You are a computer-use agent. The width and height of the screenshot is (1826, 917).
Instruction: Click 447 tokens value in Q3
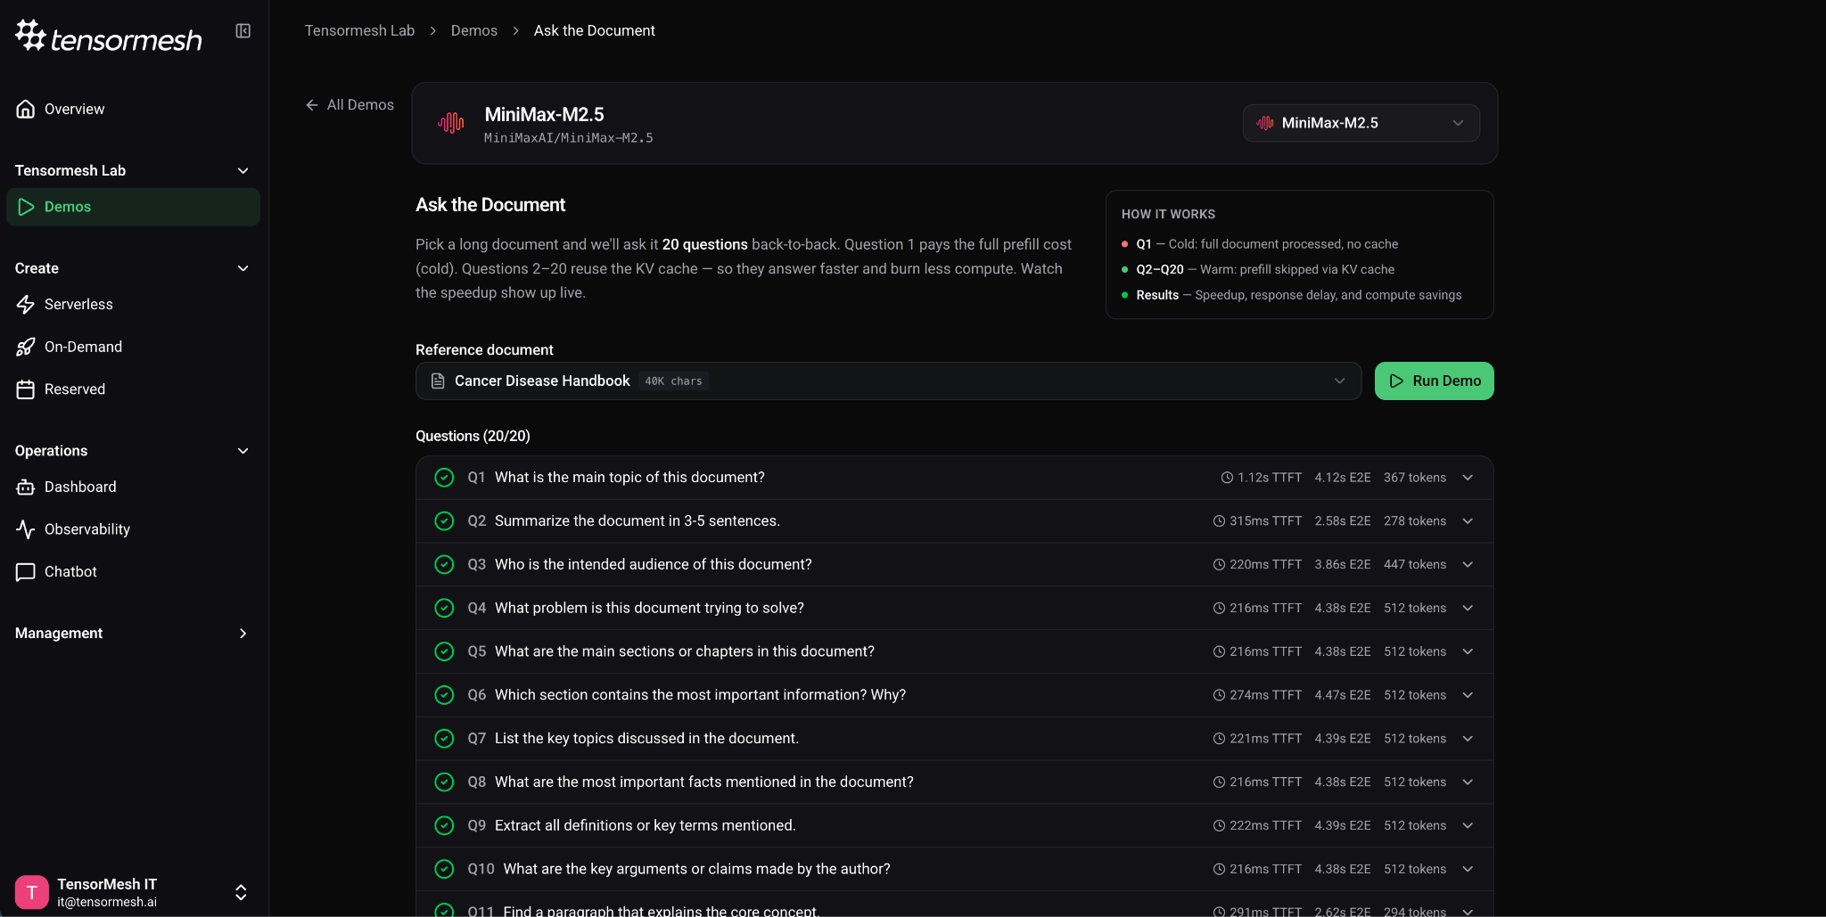point(1414,565)
